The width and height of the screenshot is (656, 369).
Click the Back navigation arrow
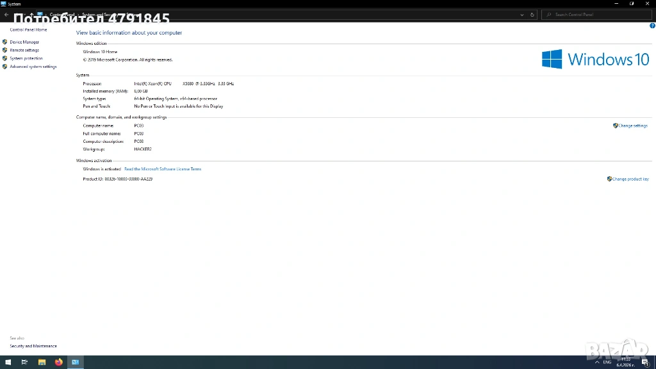coord(6,15)
